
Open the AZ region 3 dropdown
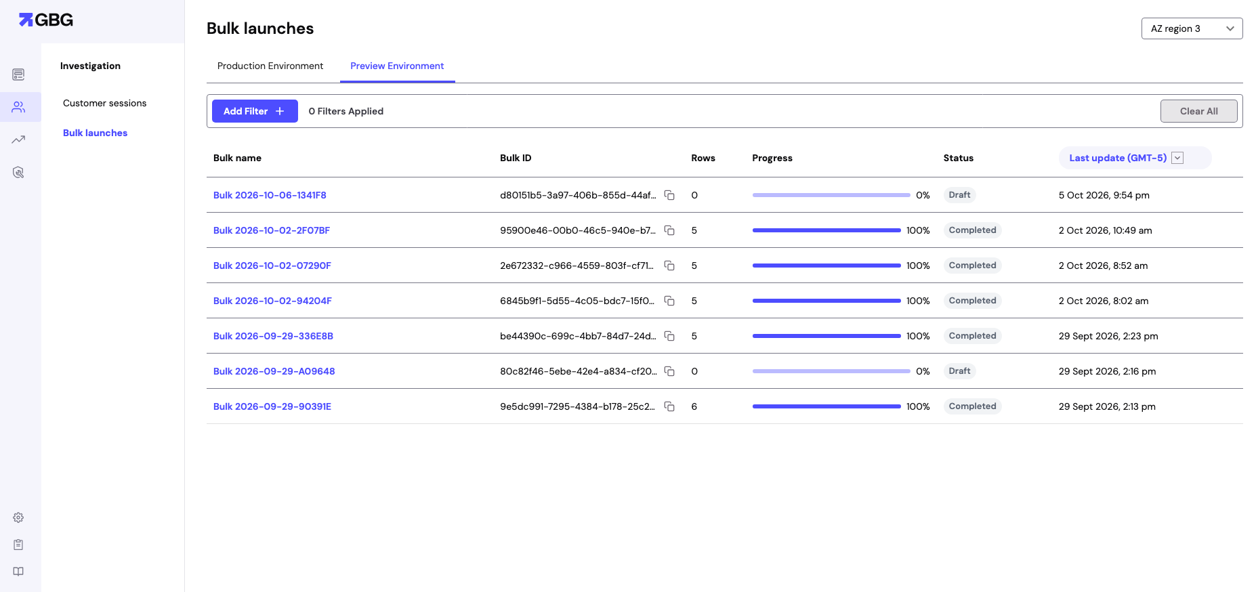click(x=1192, y=28)
